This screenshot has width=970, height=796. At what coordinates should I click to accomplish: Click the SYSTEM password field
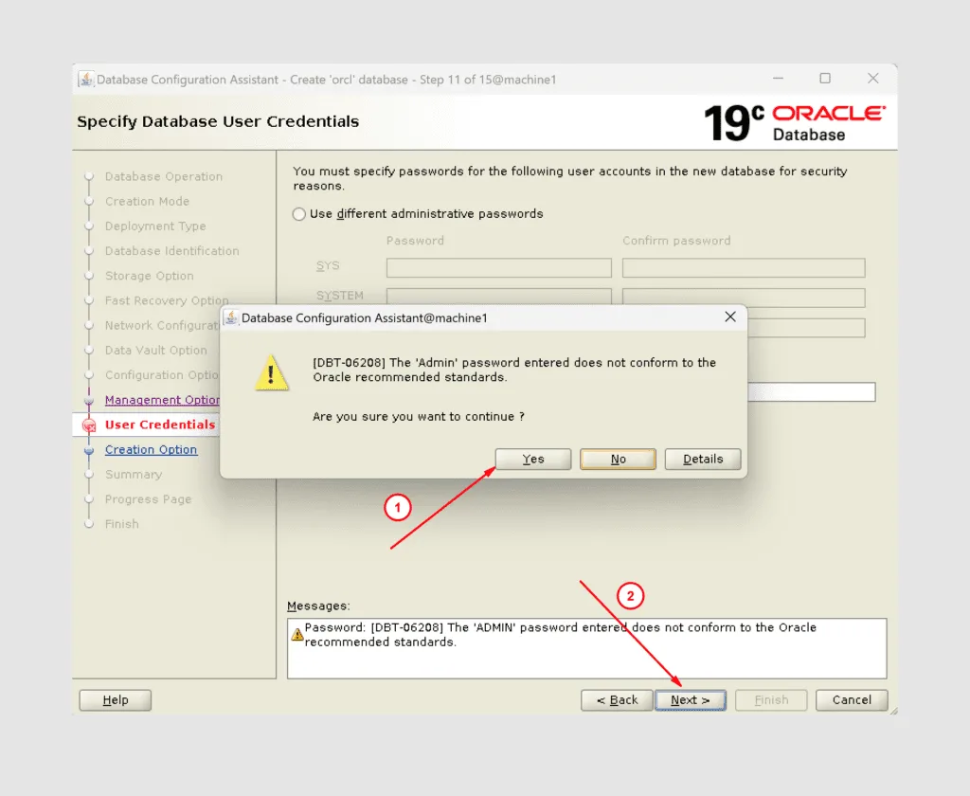[498, 296]
